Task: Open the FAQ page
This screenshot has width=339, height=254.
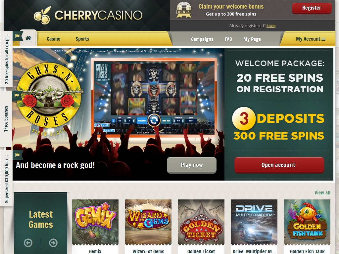Action: click(228, 39)
